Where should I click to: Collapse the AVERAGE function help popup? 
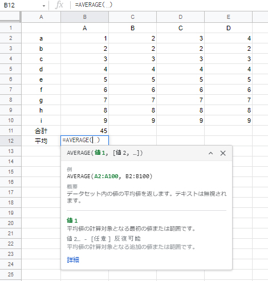pyautogui.click(x=210, y=153)
